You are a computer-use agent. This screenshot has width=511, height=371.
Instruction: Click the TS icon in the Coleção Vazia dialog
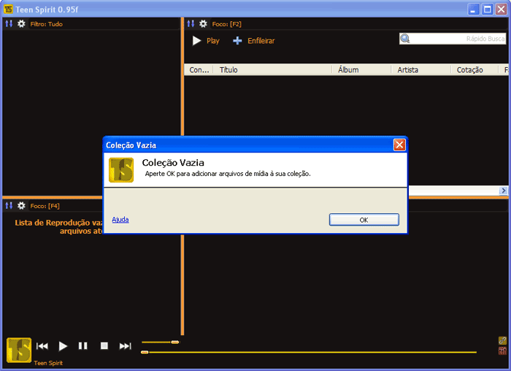(121, 170)
